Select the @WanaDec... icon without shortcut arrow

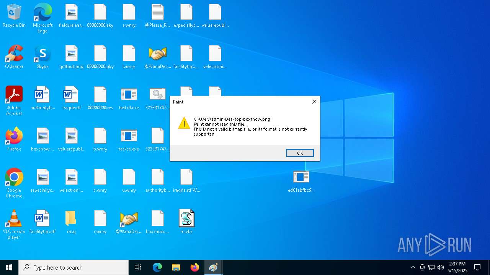(158, 57)
